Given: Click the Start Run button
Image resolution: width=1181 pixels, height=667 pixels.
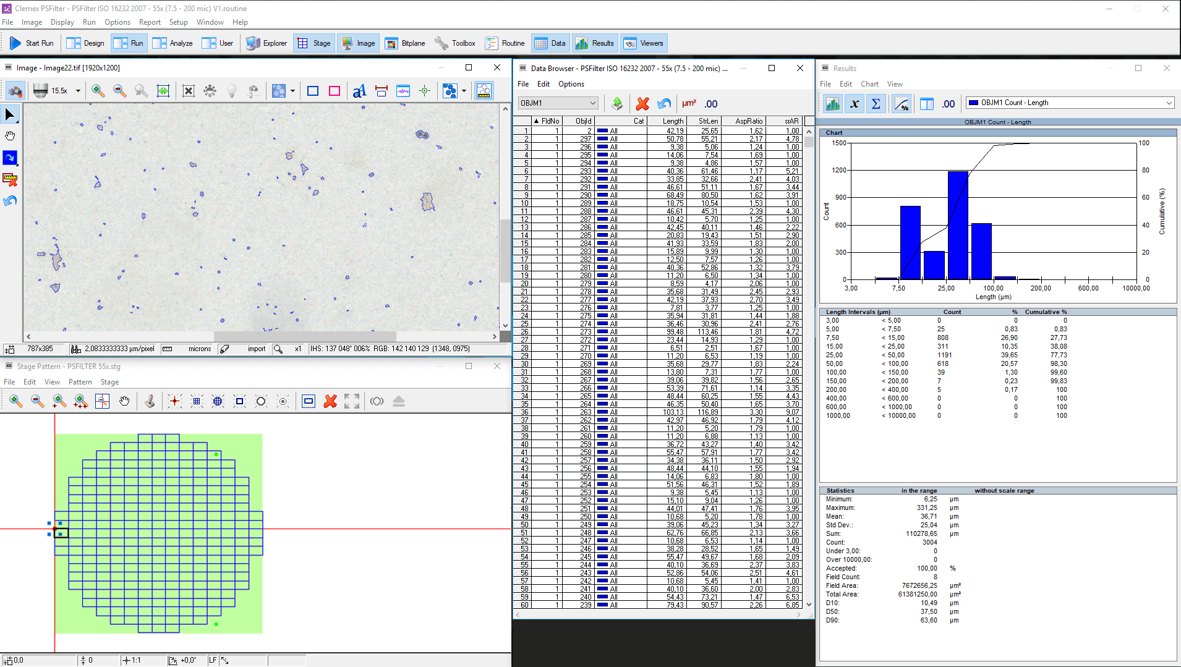Looking at the screenshot, I should pyautogui.click(x=32, y=43).
